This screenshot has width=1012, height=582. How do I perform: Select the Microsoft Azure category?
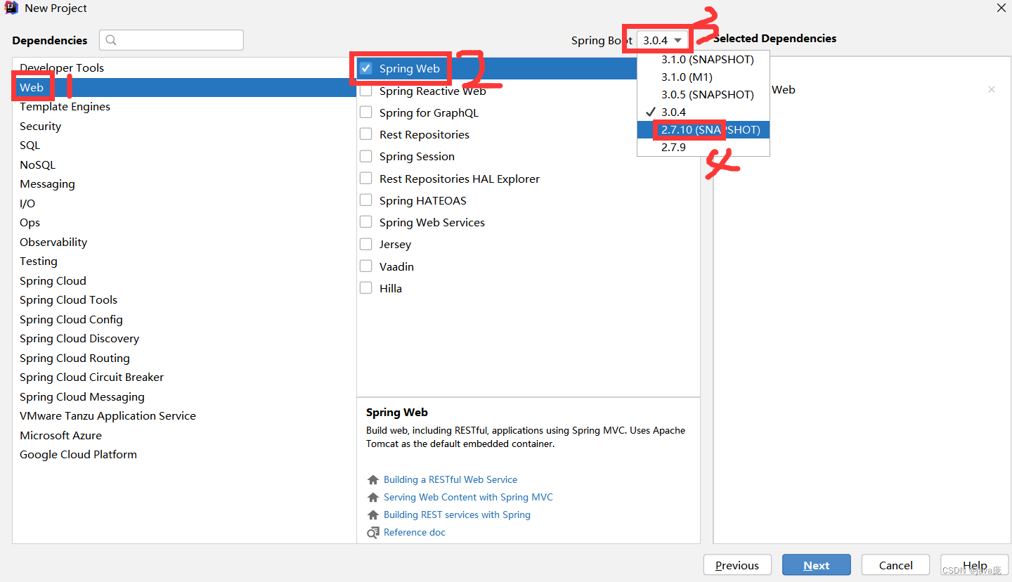point(184,435)
